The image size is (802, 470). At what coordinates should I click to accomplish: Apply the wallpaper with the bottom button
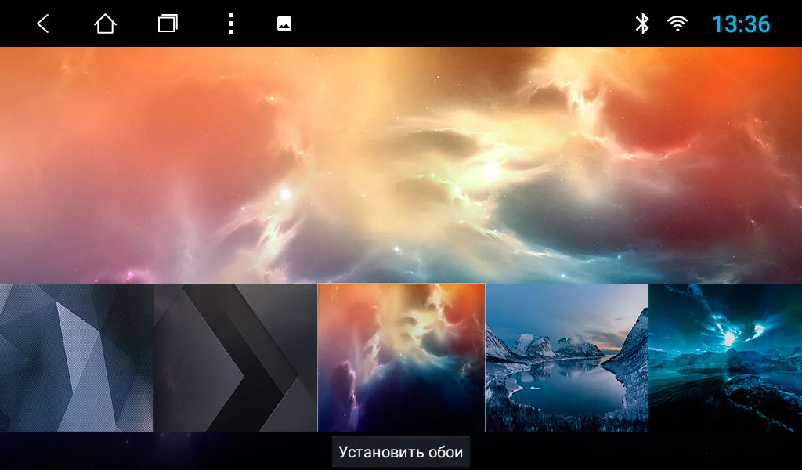(x=401, y=452)
